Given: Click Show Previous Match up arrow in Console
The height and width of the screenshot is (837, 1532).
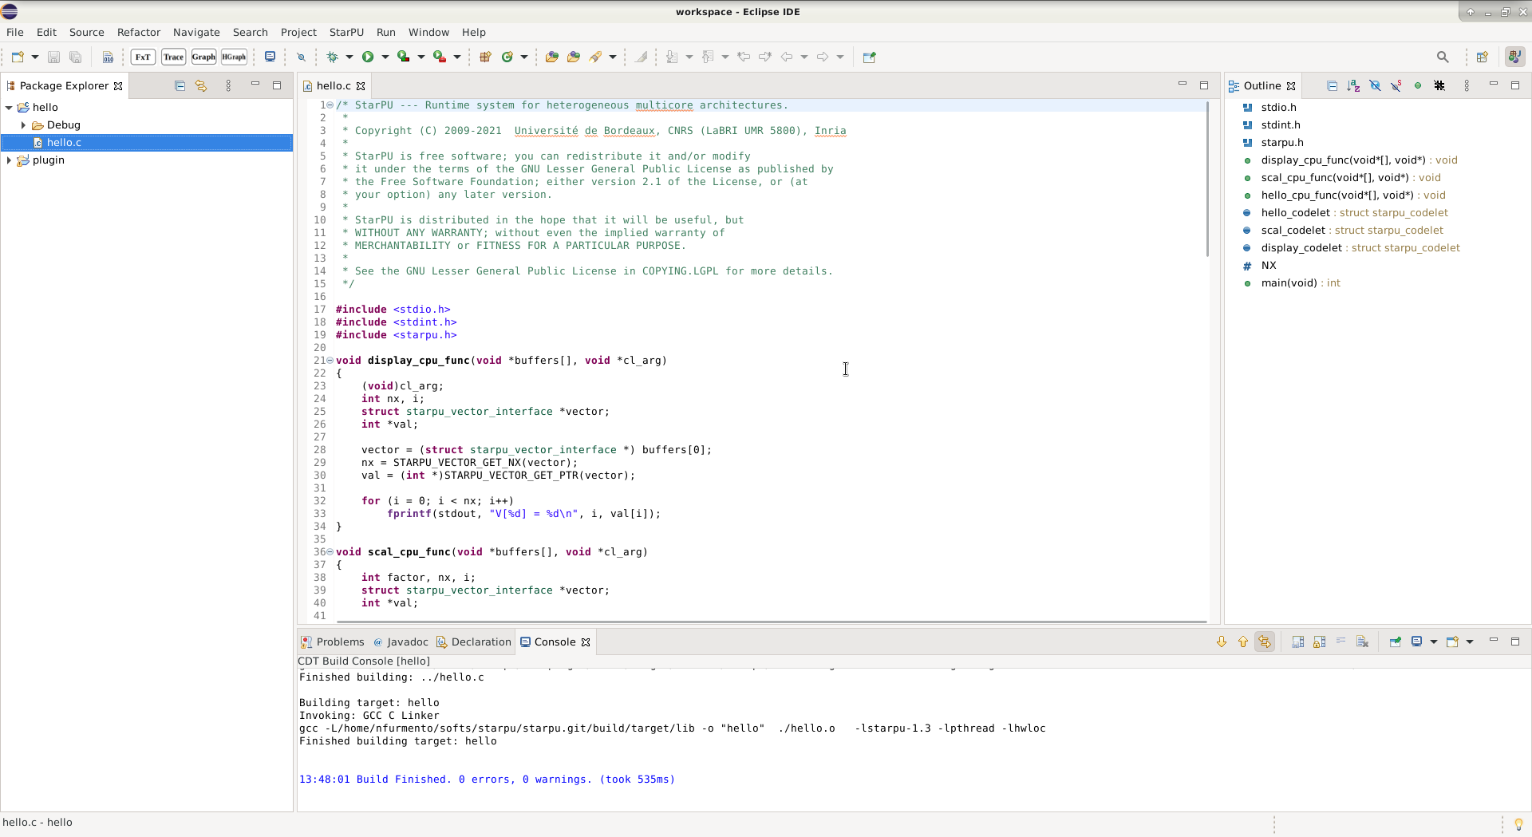Looking at the screenshot, I should (x=1243, y=642).
